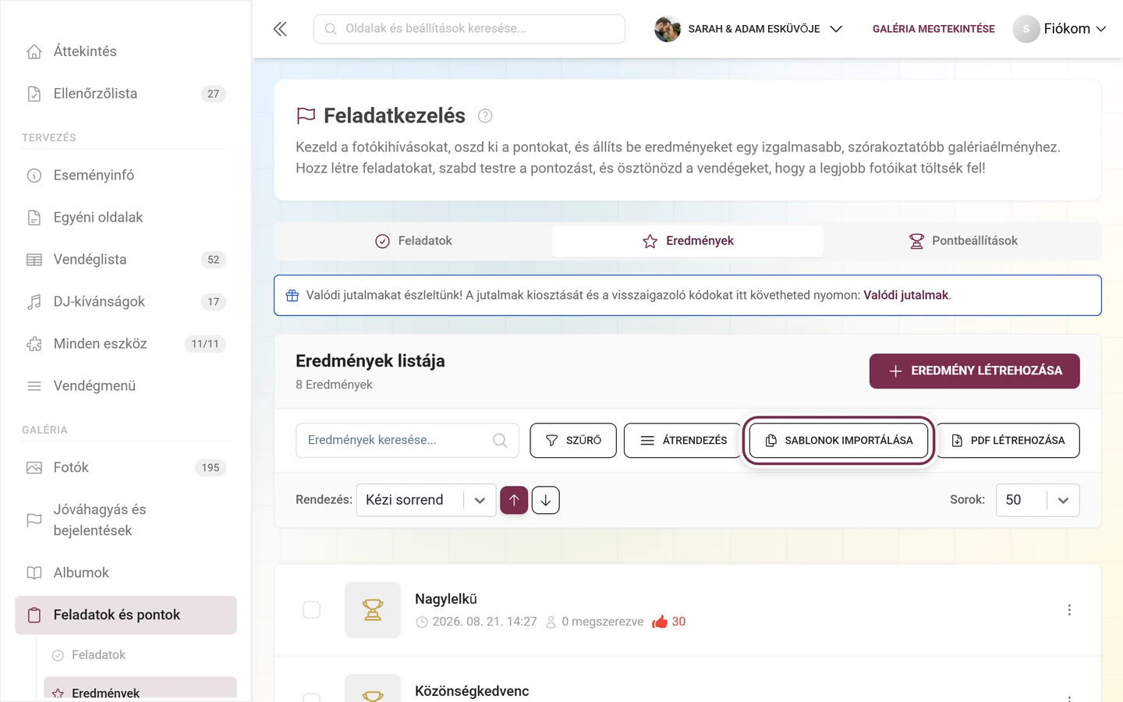Click the help question mark beside Feladatkezelés
The image size is (1123, 702).
(485, 116)
